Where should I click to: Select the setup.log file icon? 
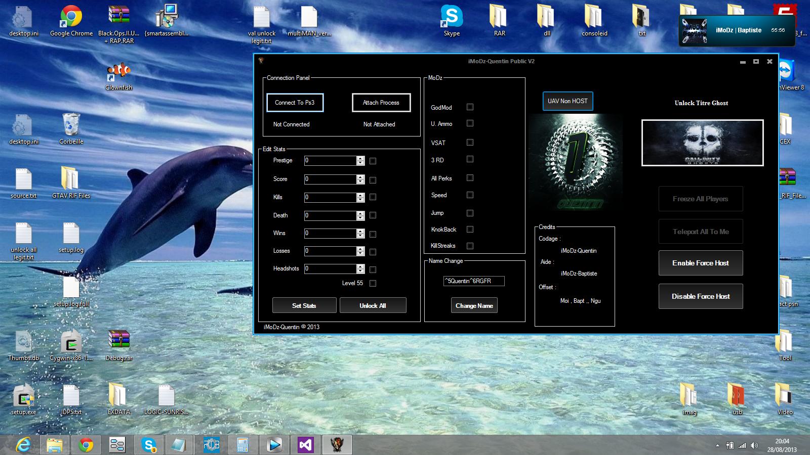coord(71,238)
